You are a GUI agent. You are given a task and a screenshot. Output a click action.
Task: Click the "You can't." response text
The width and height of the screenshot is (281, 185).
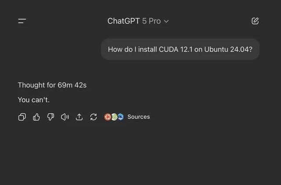tap(33, 100)
